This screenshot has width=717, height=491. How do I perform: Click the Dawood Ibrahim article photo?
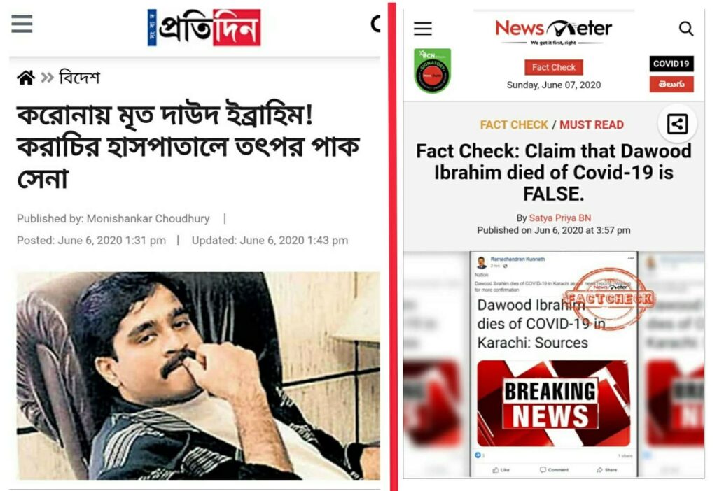click(198, 376)
